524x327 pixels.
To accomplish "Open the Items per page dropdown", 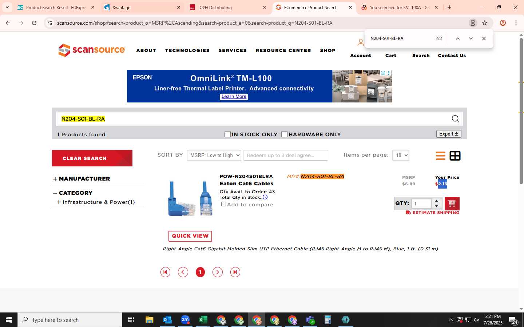I will tap(401, 155).
